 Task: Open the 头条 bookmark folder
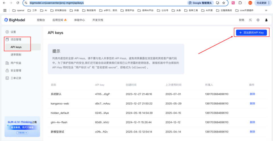click(176, 10)
